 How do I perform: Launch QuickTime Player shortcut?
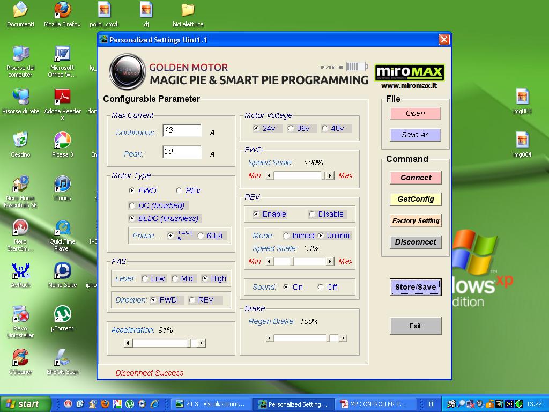coord(62,235)
